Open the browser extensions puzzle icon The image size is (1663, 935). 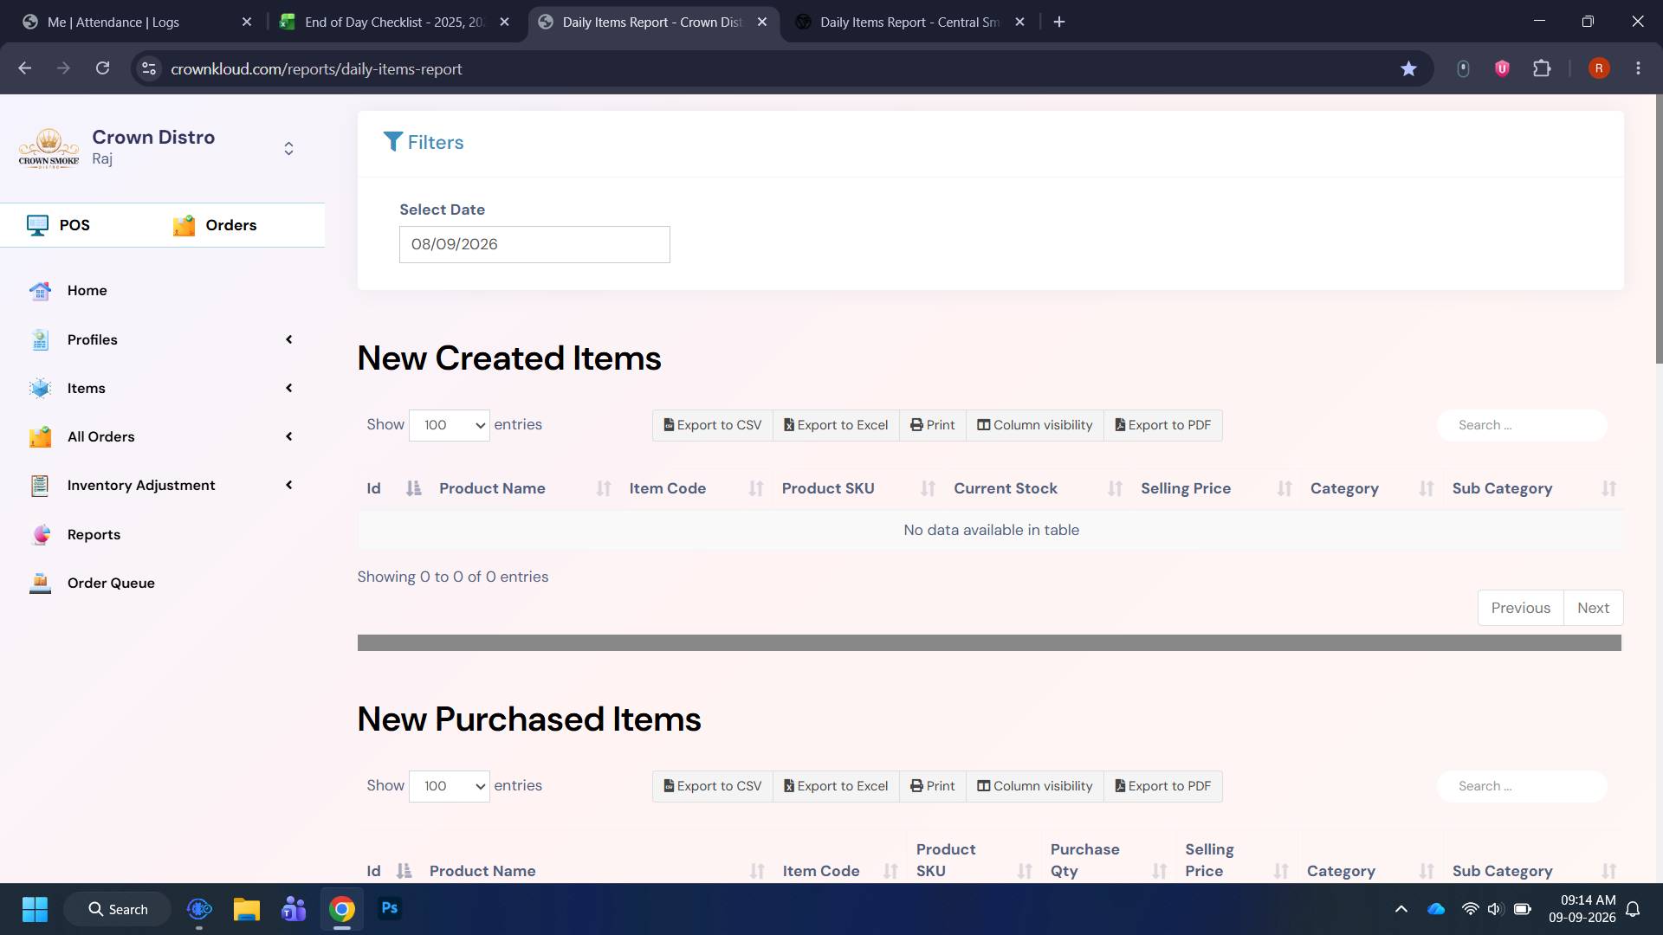1542,68
